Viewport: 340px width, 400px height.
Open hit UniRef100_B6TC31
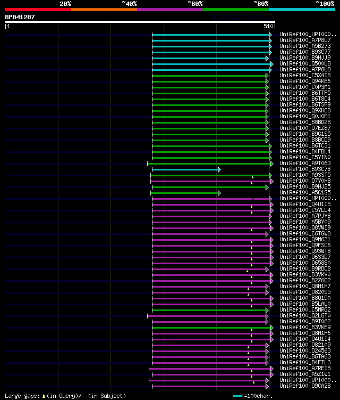pyautogui.click(x=305, y=145)
